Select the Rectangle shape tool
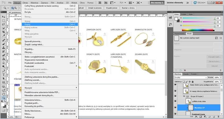 pyautogui.click(x=3, y=82)
